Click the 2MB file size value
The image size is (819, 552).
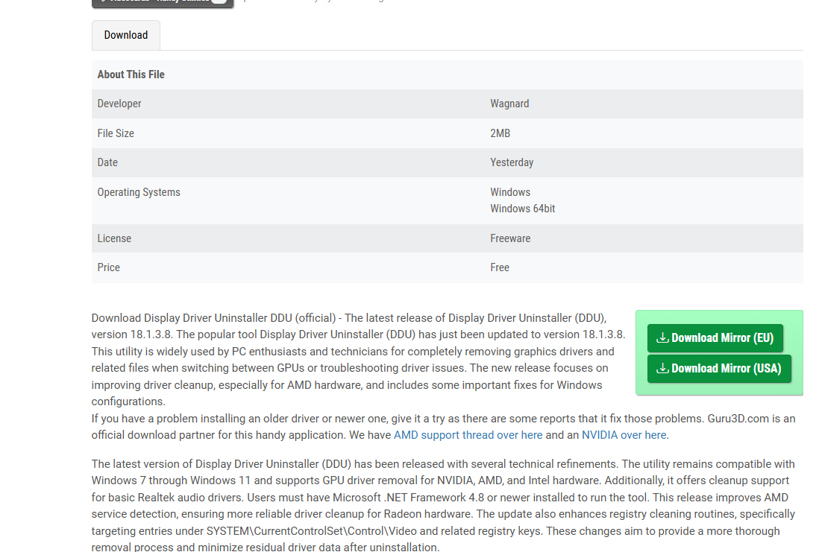(x=500, y=133)
